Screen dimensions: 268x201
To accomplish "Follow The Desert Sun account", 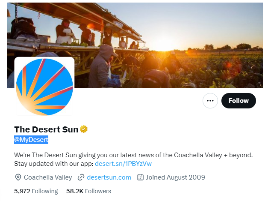I will pyautogui.click(x=239, y=101).
